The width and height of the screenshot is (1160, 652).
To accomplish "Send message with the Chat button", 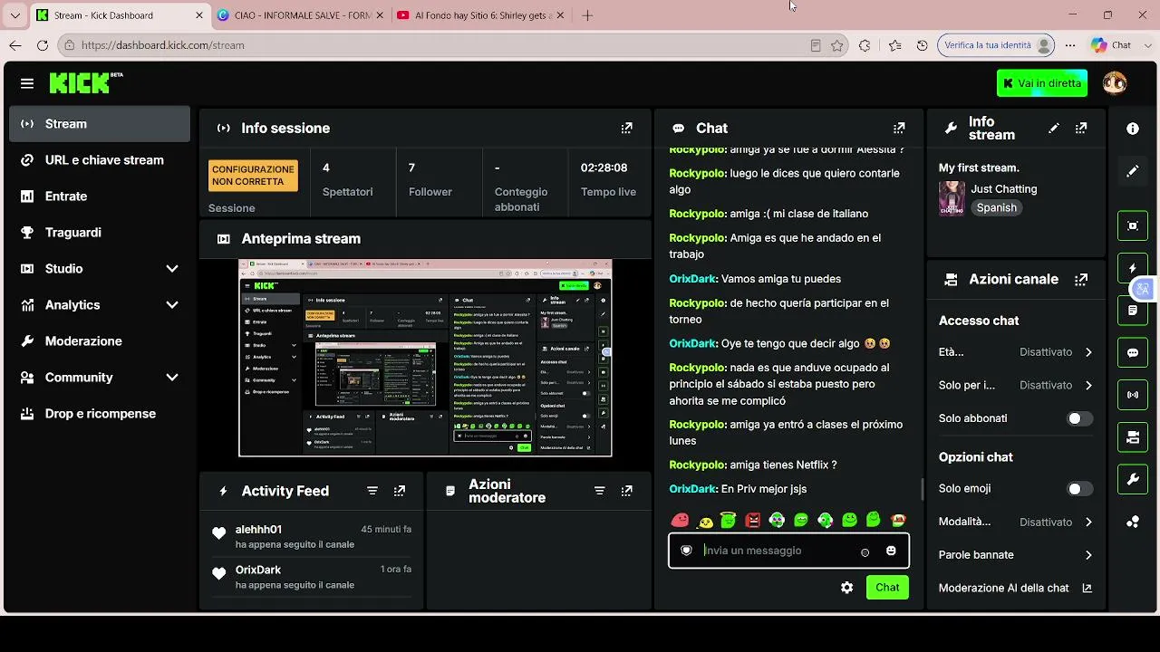I will click(887, 588).
